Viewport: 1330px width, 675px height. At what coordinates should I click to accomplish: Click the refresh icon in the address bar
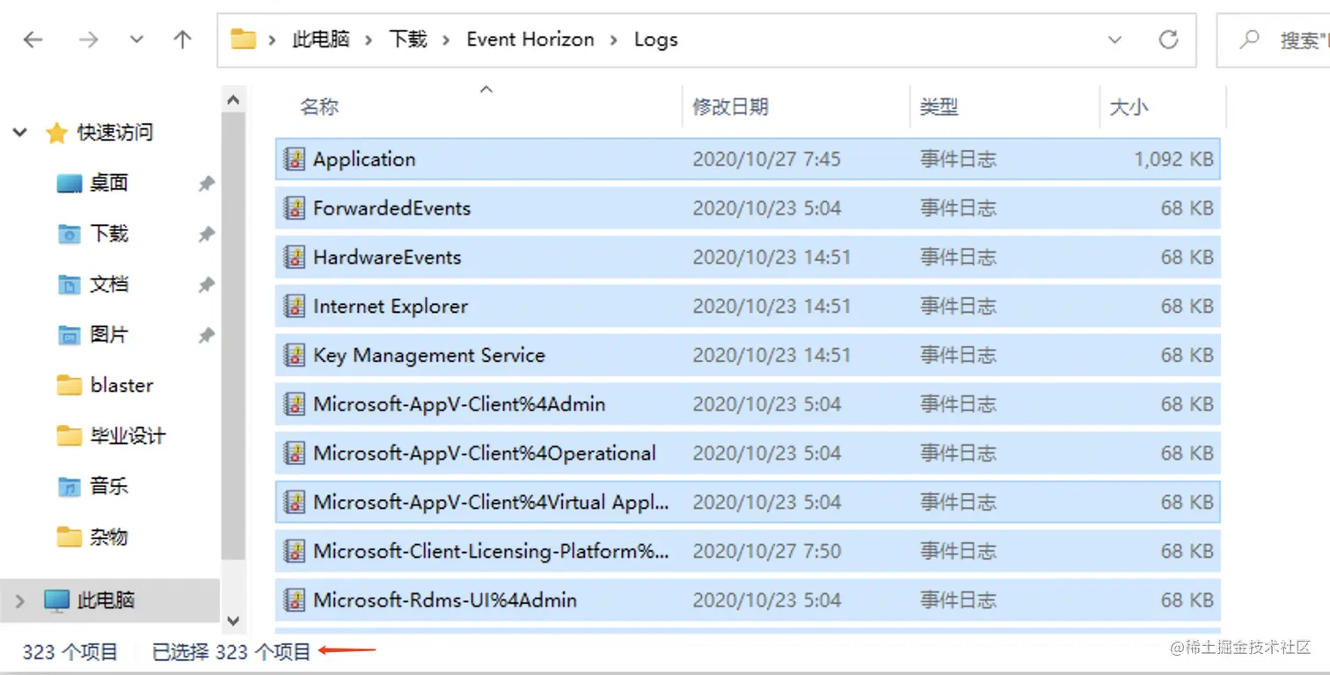click(1168, 40)
